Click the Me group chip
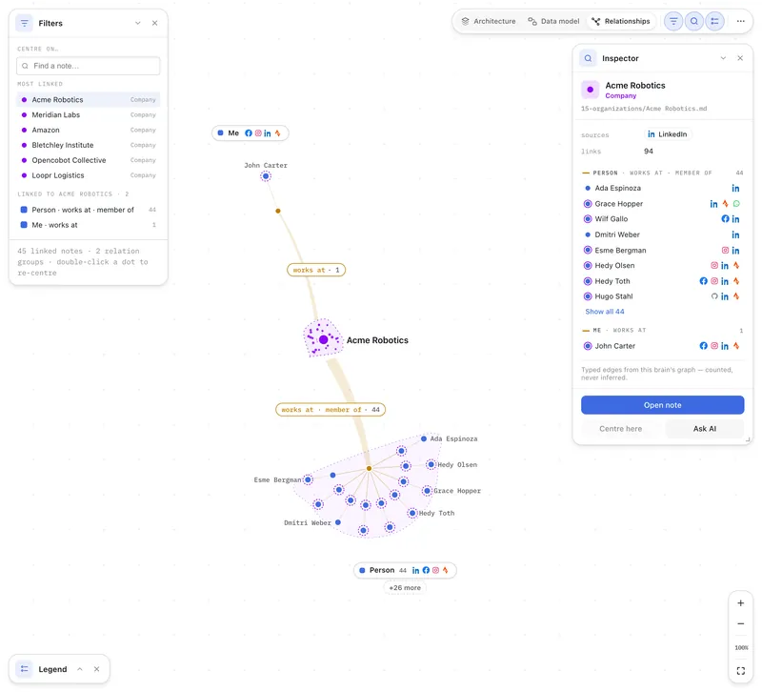 [251, 132]
